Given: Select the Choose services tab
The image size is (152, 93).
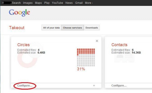Looking at the screenshot, I should [x=72, y=28].
